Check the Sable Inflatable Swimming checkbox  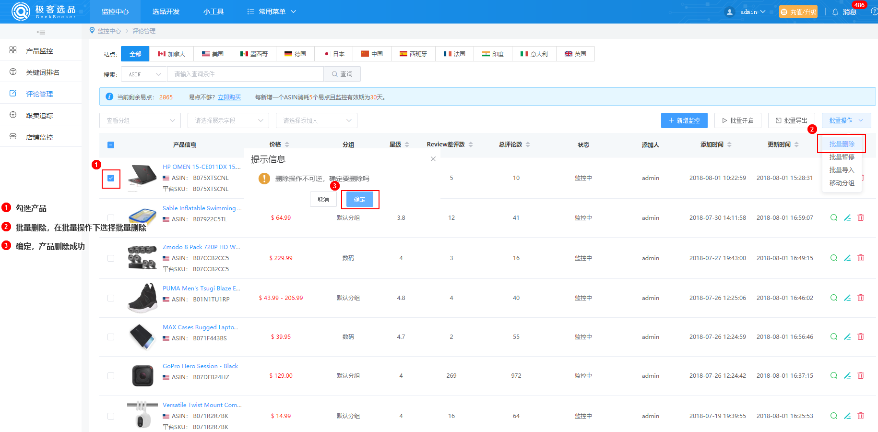111,217
